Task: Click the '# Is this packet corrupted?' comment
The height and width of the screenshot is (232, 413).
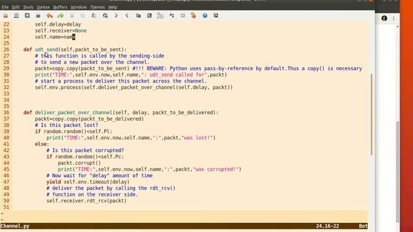Action: point(85,151)
